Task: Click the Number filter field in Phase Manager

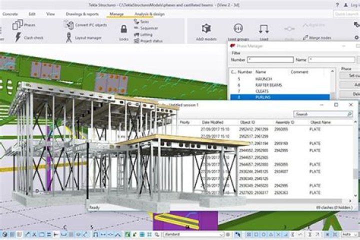Action: point(270,59)
